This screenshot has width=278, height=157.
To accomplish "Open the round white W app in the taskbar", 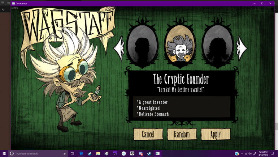I will coord(123,153).
